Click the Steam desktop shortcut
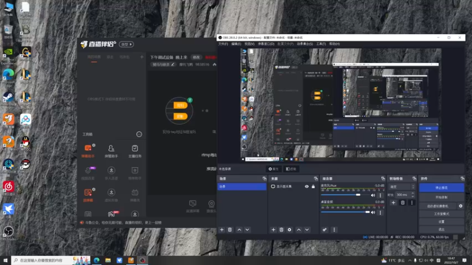 click(x=8, y=98)
